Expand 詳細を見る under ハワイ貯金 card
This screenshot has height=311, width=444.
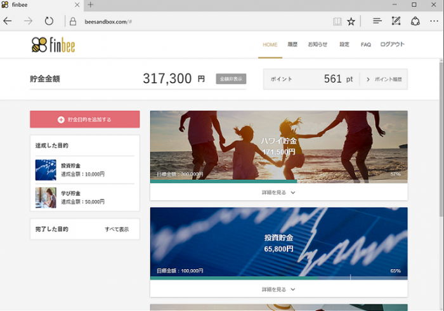click(x=278, y=192)
